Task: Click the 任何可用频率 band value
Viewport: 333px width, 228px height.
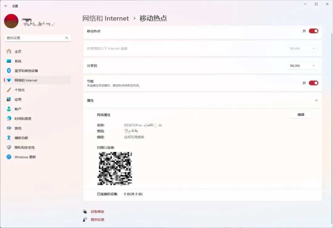Action: click(x=134, y=137)
